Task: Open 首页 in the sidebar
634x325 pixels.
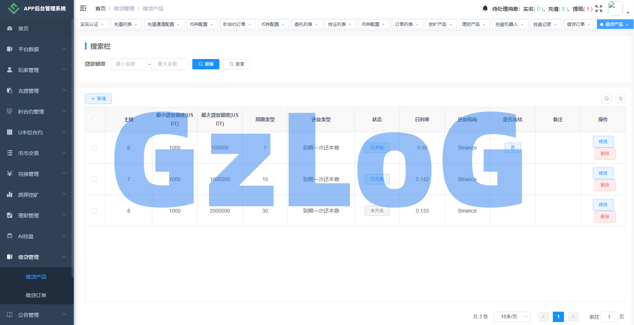Action: (x=37, y=28)
